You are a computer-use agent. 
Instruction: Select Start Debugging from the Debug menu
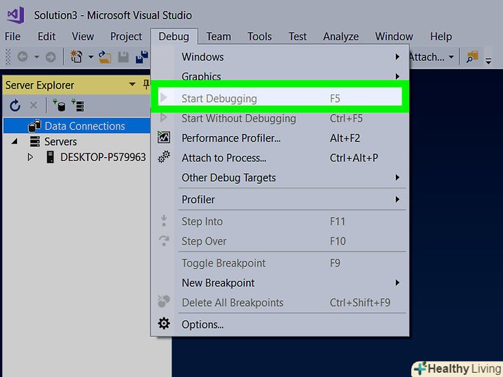coord(219,99)
